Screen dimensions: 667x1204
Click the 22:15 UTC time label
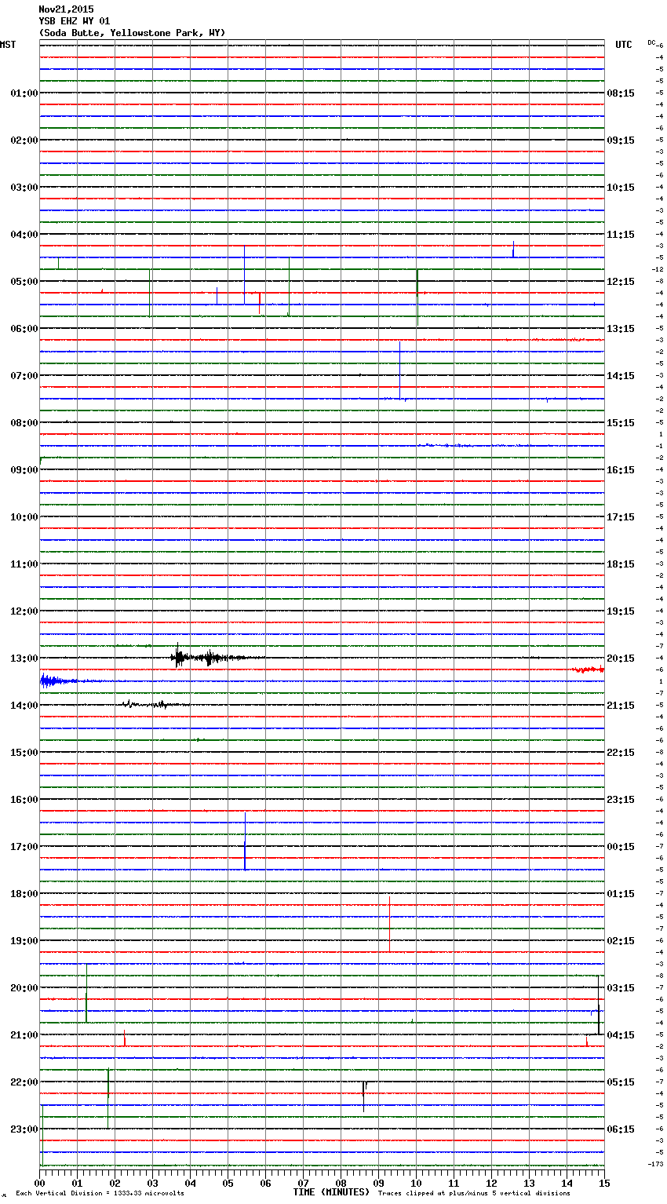coord(621,753)
